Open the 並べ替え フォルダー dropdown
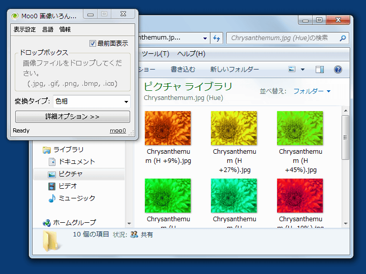Image resolution: width=366 pixels, height=274 pixels. pos(312,91)
